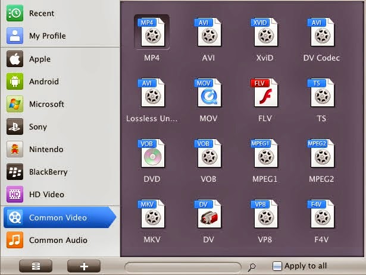This screenshot has width=366, height=275.
Task: Click the My Profile person icon
Action: pyautogui.click(x=15, y=36)
